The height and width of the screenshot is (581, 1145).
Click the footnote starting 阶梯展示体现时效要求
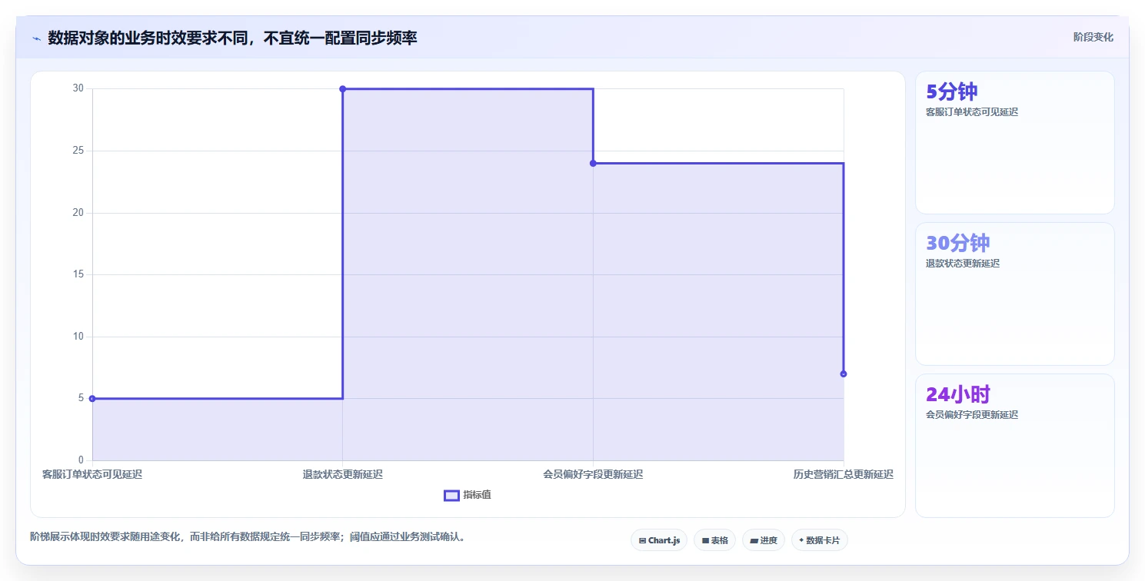click(x=247, y=536)
